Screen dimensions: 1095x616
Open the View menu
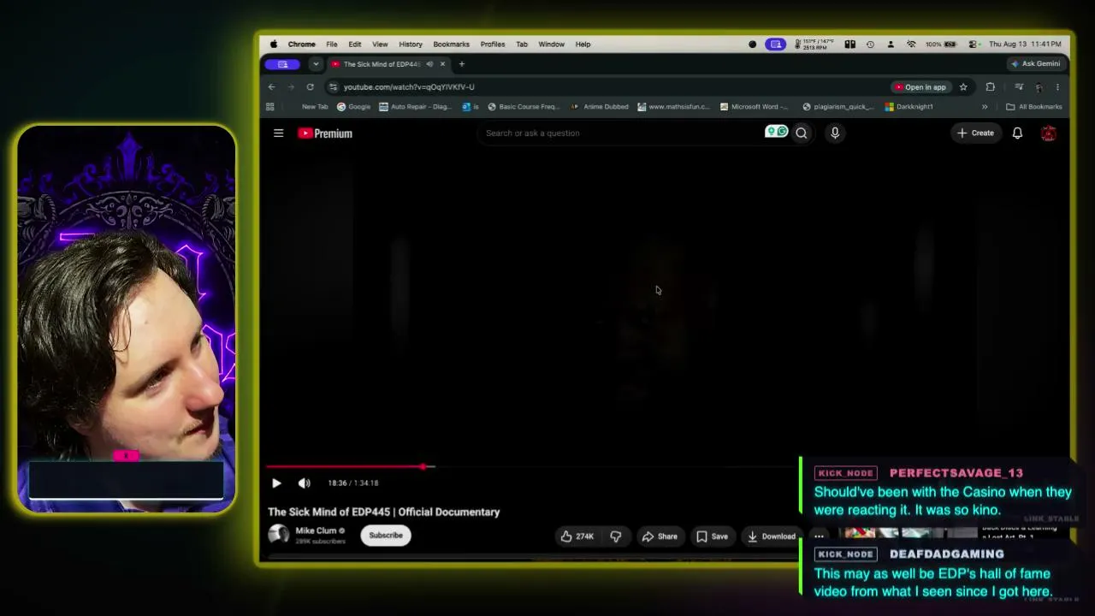click(x=380, y=44)
